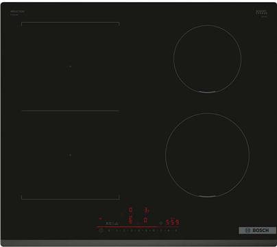Click the Bosch logo badge
The height and width of the screenshot is (247, 277).
(x=257, y=231)
